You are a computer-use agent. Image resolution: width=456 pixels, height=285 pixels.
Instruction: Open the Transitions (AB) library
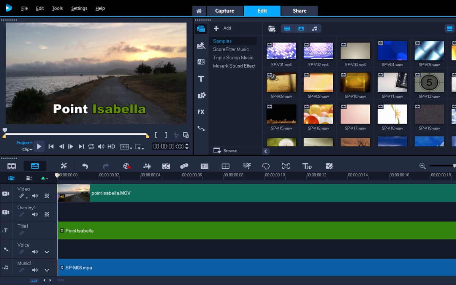tap(201, 62)
